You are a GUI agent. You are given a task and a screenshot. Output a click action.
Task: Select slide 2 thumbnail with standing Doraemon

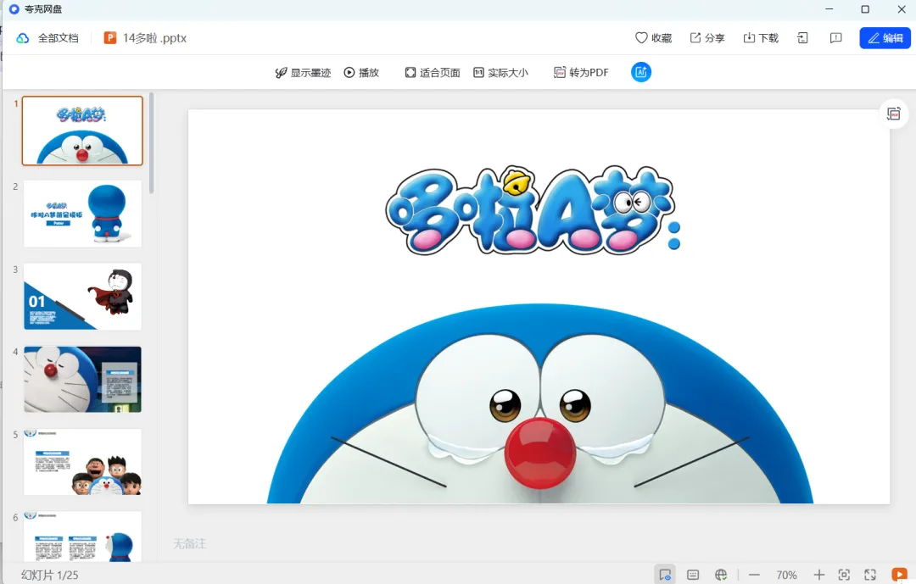(82, 214)
